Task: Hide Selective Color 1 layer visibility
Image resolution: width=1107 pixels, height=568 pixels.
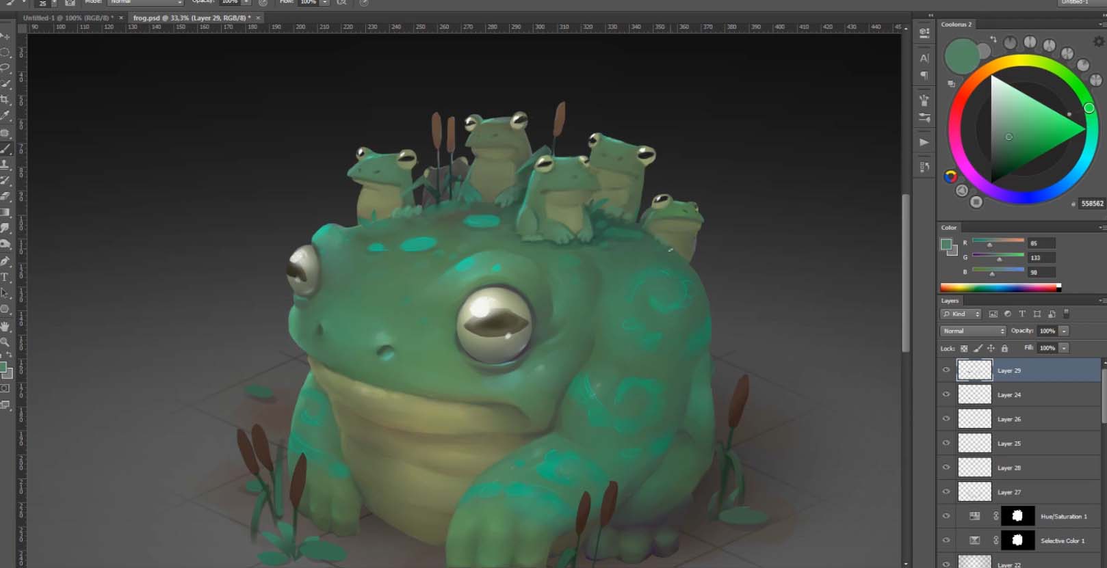Action: pos(946,540)
